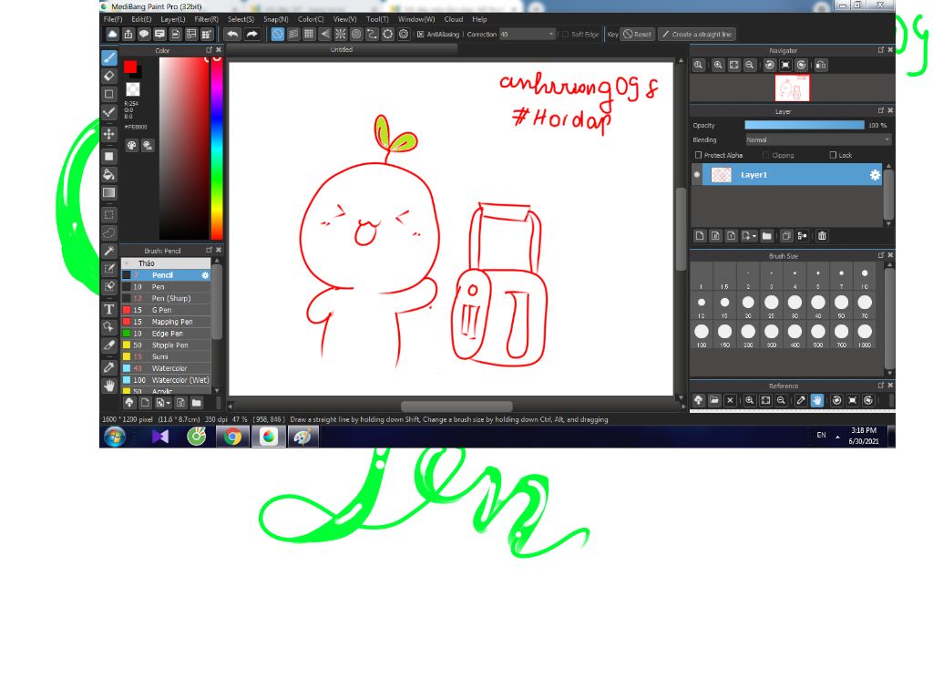Choose brush size 100

click(x=702, y=335)
